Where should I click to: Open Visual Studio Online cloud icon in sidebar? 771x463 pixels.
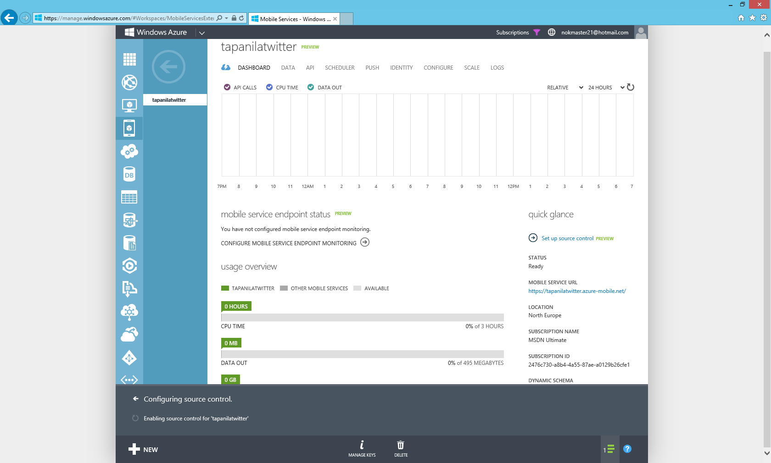(129, 335)
